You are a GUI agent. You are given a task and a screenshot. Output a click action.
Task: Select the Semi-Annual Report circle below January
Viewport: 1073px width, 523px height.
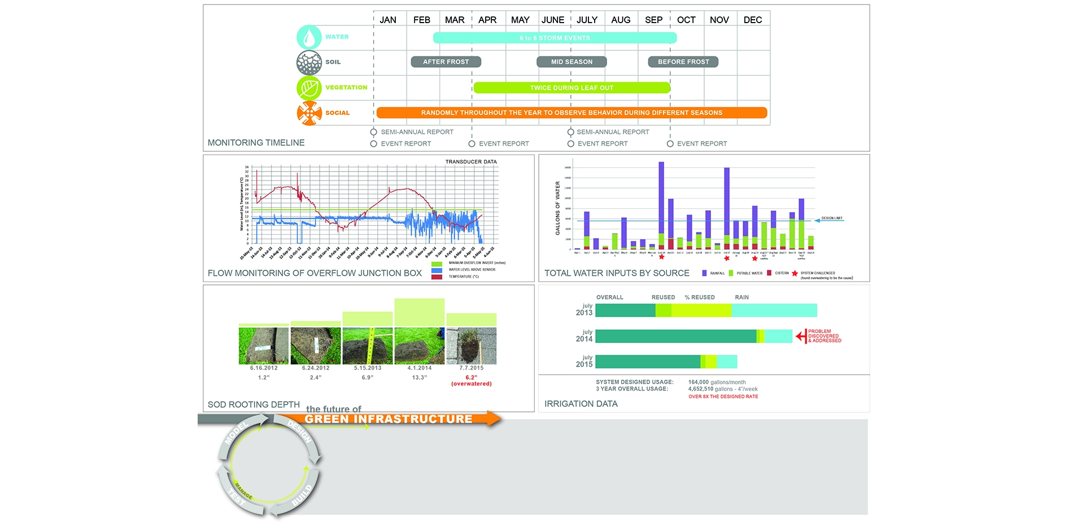coord(373,132)
